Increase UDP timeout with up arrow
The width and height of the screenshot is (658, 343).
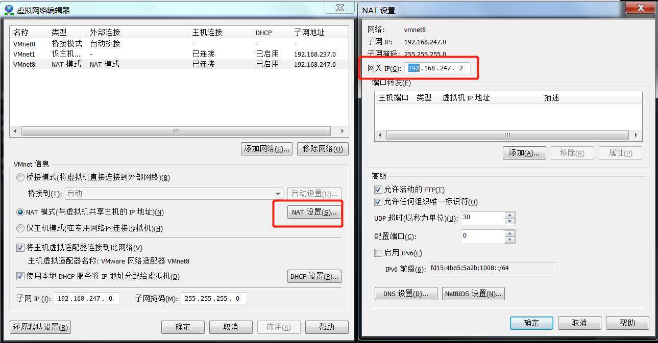click(x=509, y=215)
